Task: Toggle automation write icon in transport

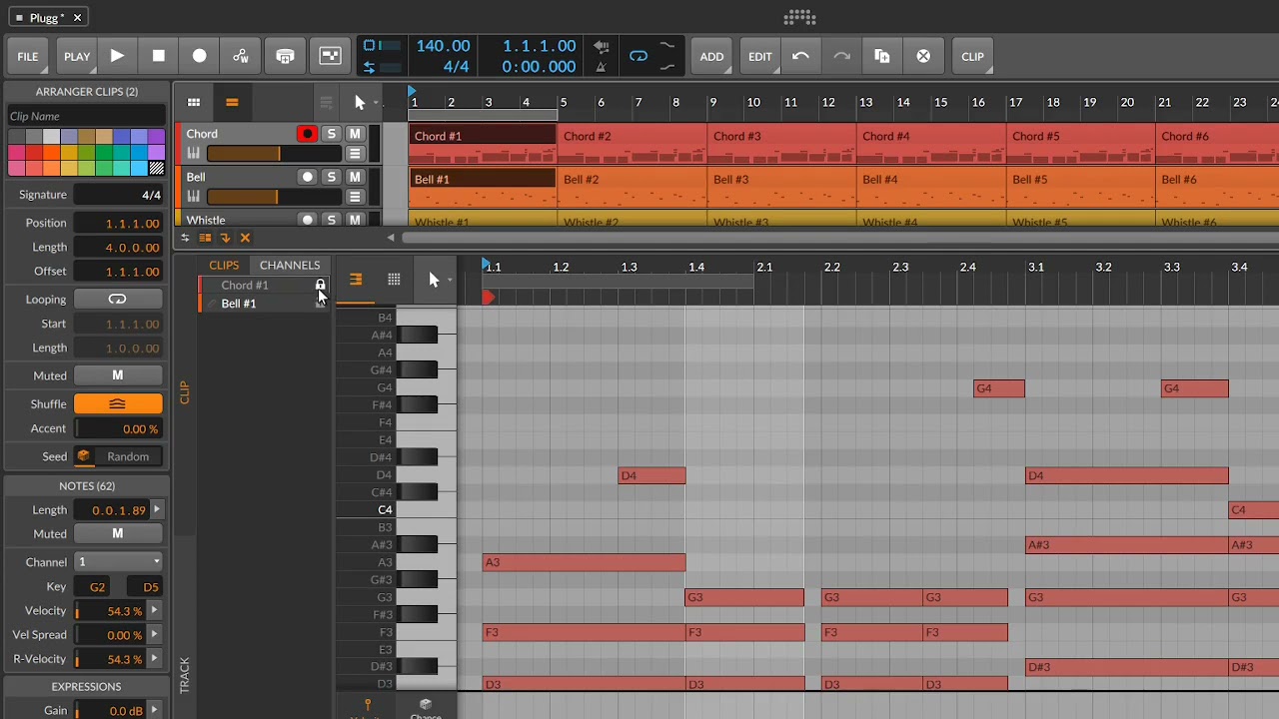Action: pos(241,57)
